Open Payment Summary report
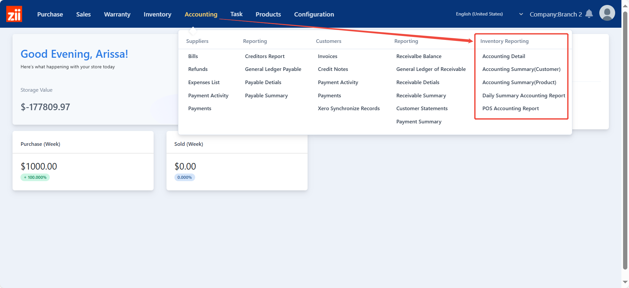 point(419,121)
